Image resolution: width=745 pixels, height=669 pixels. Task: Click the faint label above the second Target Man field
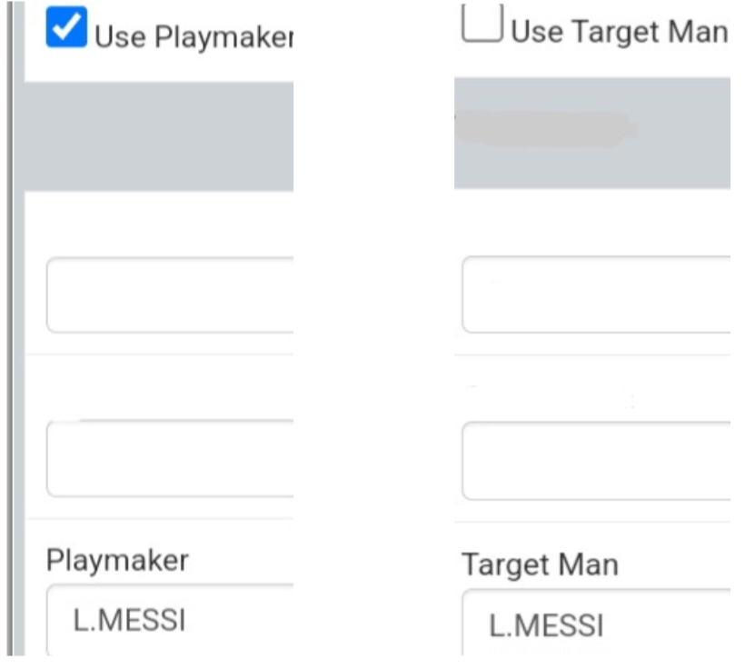point(545,397)
